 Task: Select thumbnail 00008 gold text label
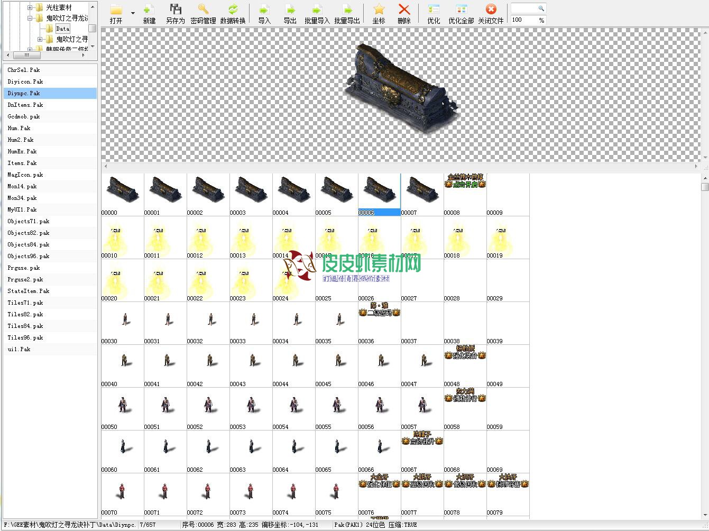tap(465, 195)
